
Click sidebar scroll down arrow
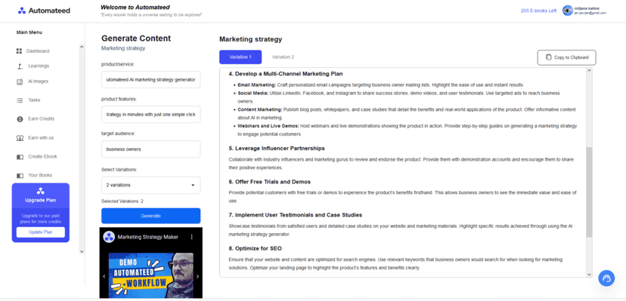coord(82,251)
